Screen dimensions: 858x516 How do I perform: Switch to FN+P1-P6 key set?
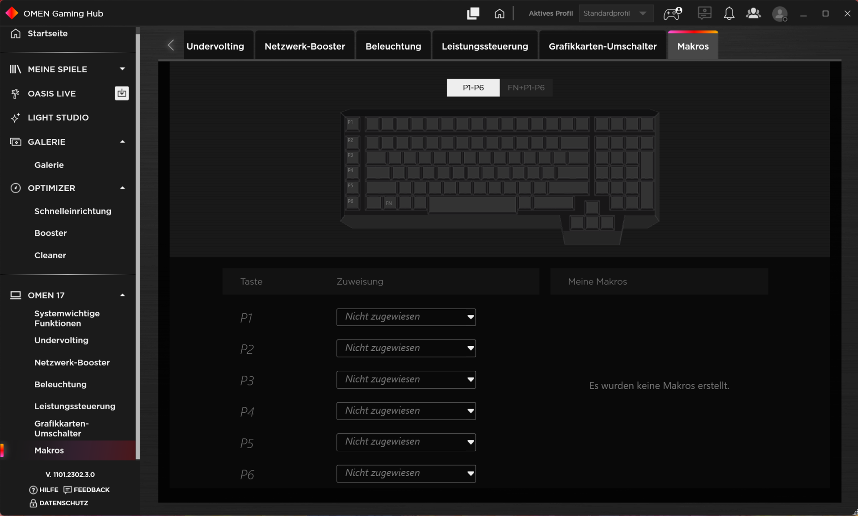(x=526, y=88)
